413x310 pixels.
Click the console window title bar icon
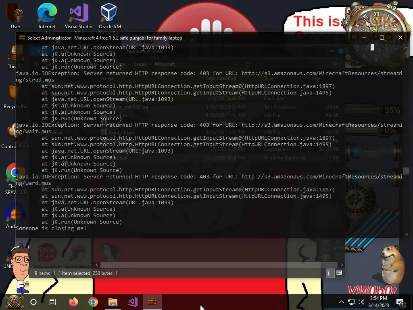tap(22, 38)
